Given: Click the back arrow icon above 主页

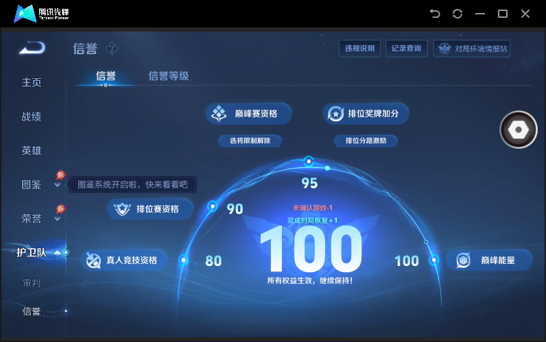Looking at the screenshot, I should tap(32, 48).
